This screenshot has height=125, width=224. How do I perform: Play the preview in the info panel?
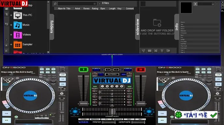tap(195, 4)
